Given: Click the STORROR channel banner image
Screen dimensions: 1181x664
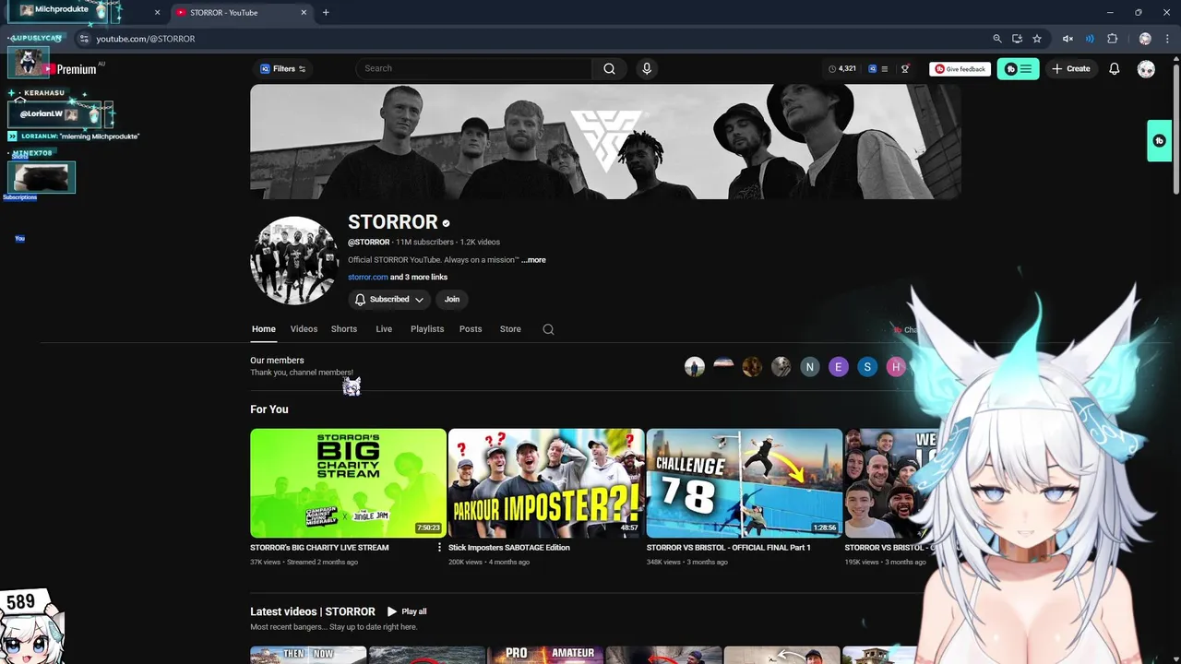Looking at the screenshot, I should point(605,141).
